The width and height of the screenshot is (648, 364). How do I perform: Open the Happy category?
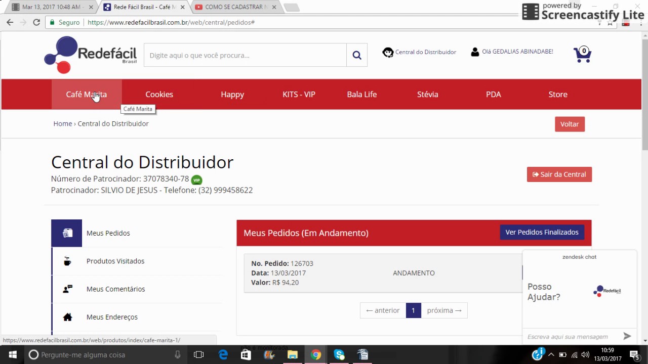[x=232, y=94]
